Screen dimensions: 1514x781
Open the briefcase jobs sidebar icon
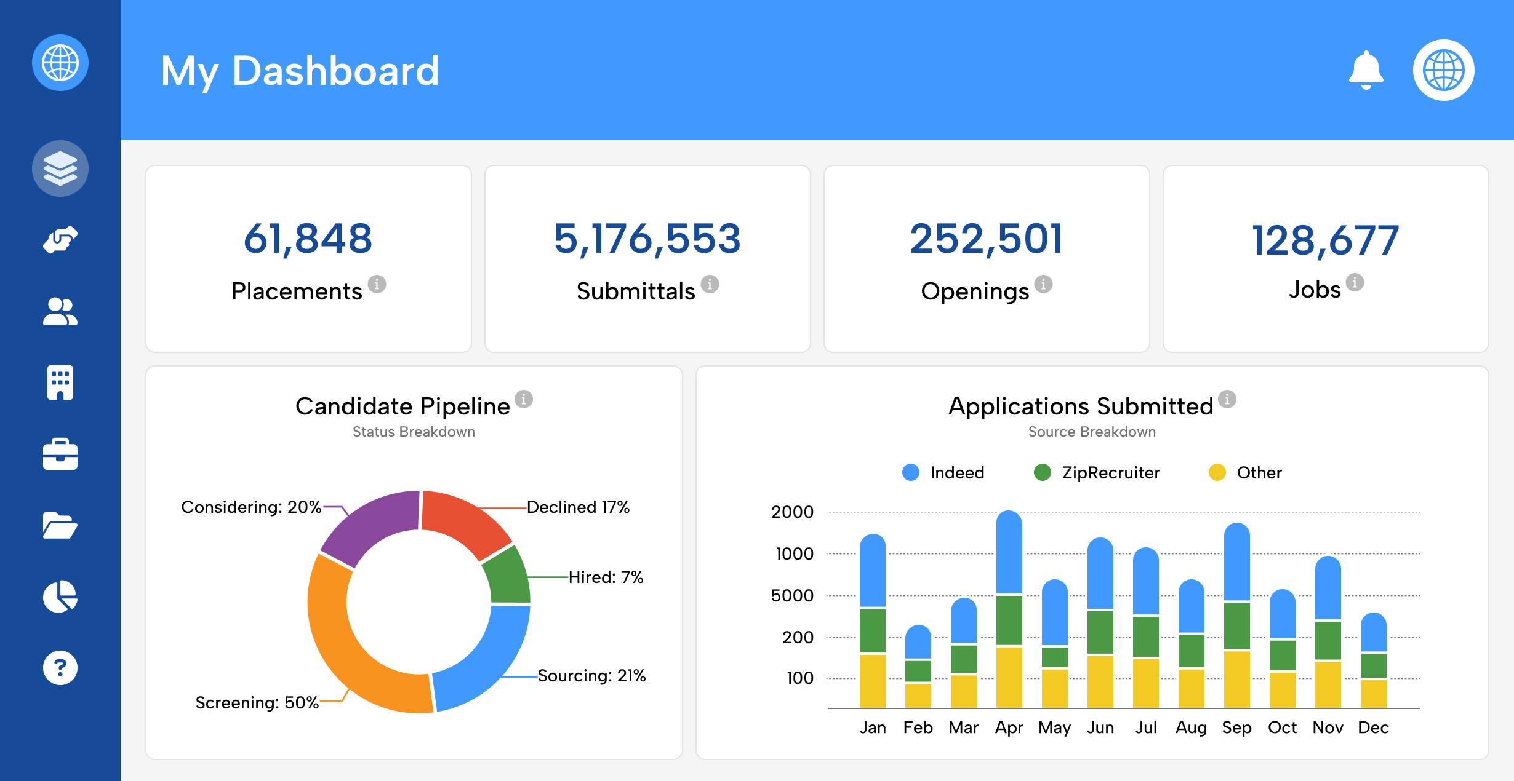click(x=60, y=454)
